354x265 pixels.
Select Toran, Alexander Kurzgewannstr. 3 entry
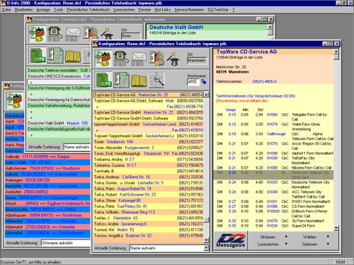149,148
